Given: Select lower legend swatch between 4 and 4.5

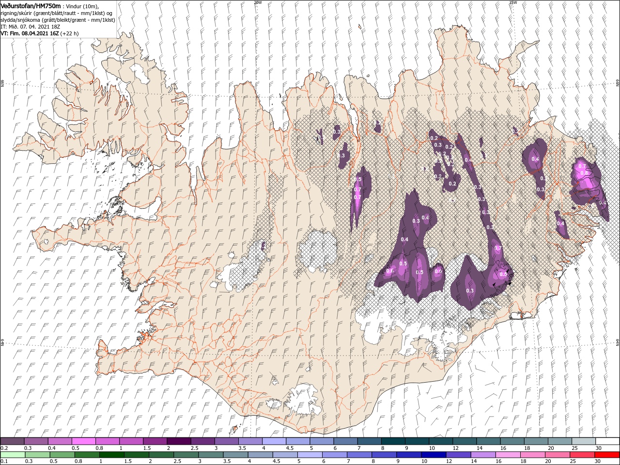Looking at the screenshot, I should pyautogui.click(x=260, y=455).
